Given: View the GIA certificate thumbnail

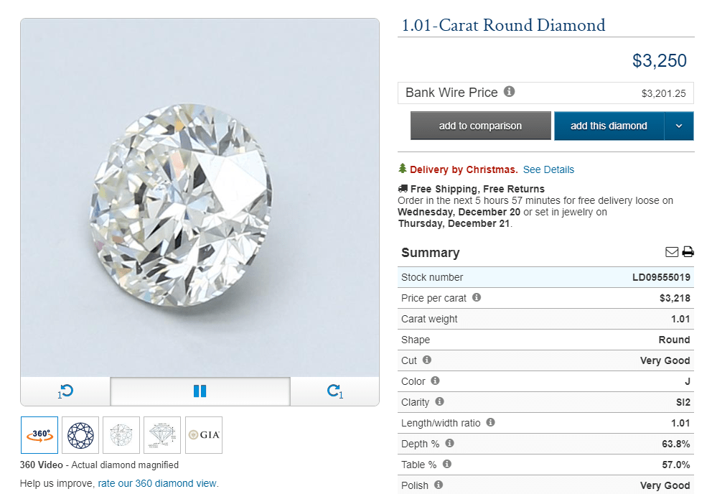Looking at the screenshot, I should click(203, 435).
